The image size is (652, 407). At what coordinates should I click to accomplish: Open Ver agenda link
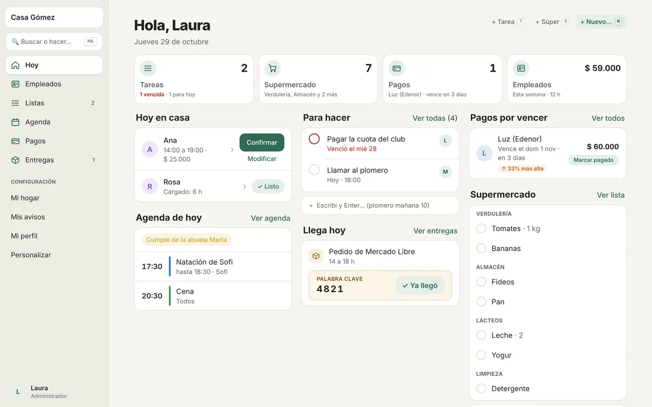[x=271, y=218]
